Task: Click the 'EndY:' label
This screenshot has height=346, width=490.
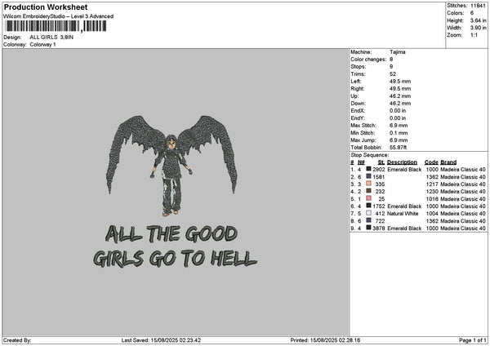Action: (358, 118)
